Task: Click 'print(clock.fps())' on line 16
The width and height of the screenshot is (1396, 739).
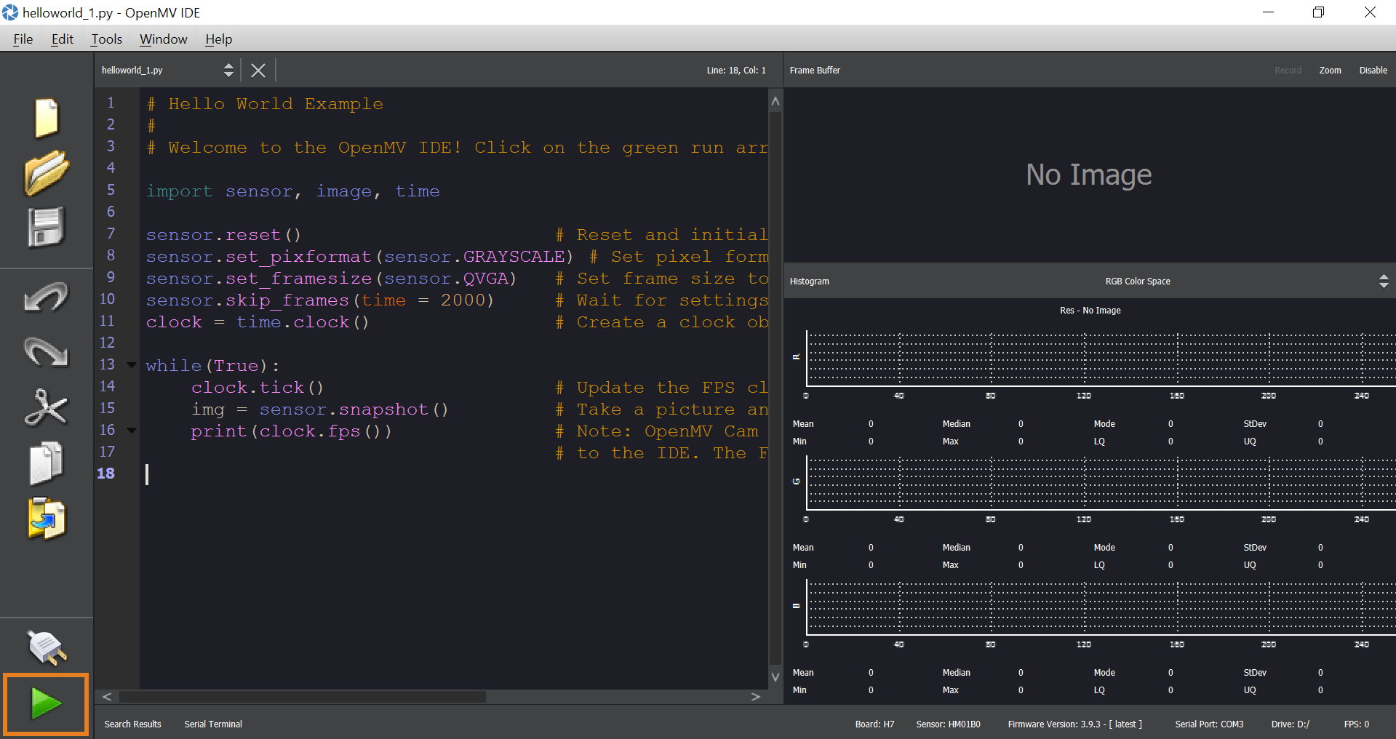Action: [291, 431]
